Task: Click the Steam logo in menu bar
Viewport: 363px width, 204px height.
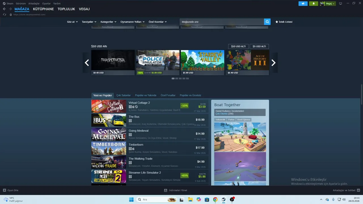Action: pos(4,4)
